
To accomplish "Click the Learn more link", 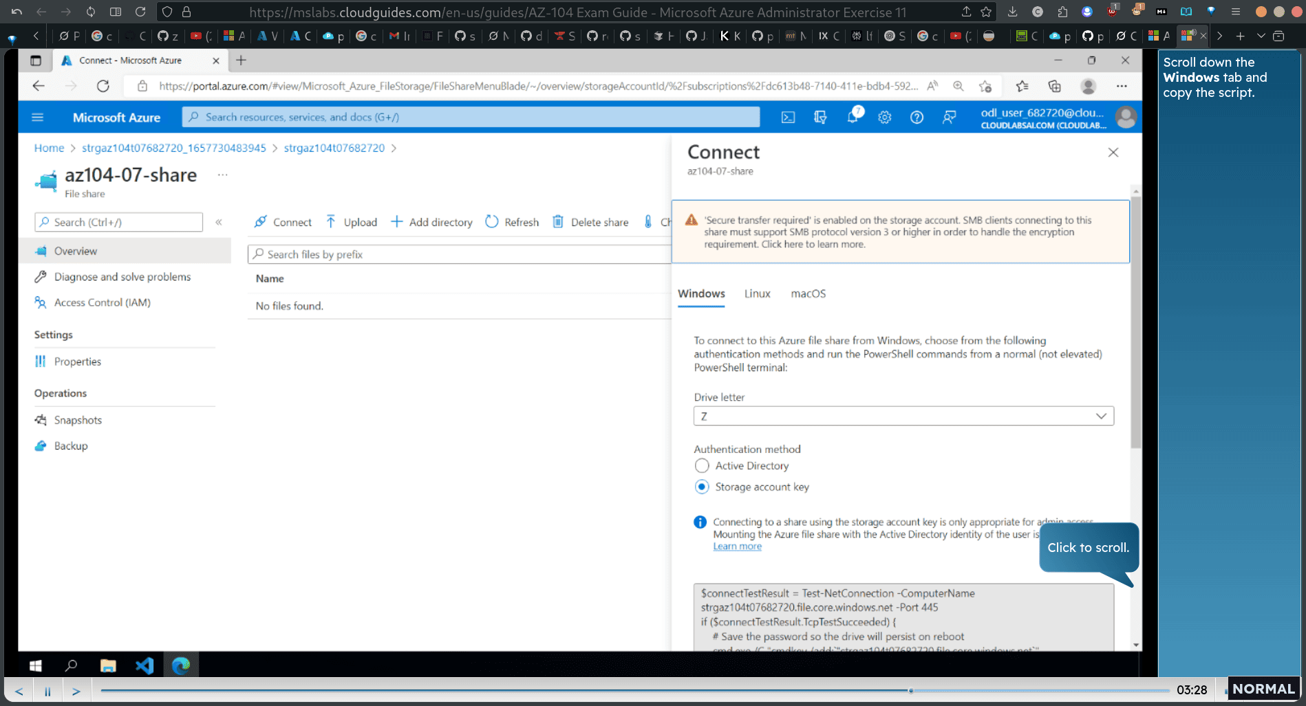I will click(x=737, y=547).
